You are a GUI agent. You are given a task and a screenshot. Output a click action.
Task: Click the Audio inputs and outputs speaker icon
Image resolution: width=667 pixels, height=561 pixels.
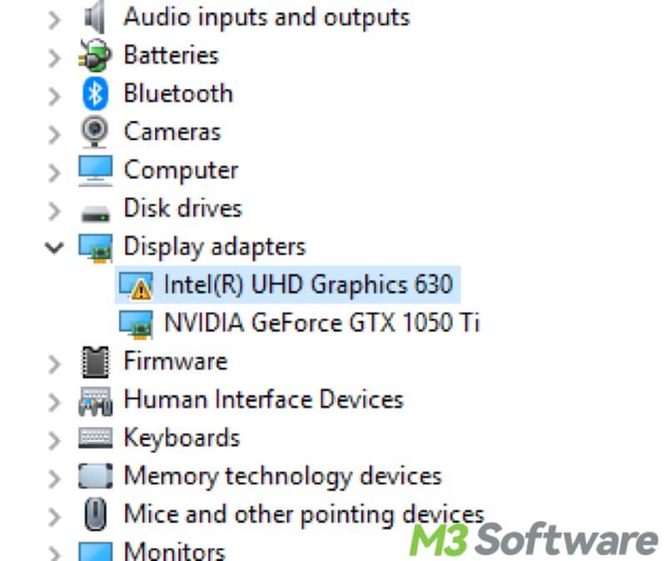tap(95, 17)
